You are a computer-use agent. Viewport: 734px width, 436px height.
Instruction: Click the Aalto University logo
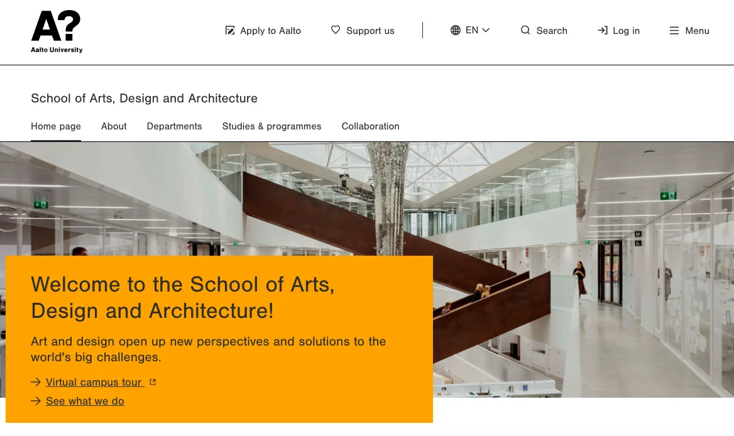point(57,31)
